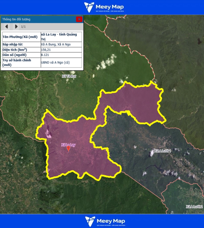Select the 'xã La Lay - tỉnh Quảng Trị' cell
This screenshot has height=228, width=204.
tap(61, 37)
